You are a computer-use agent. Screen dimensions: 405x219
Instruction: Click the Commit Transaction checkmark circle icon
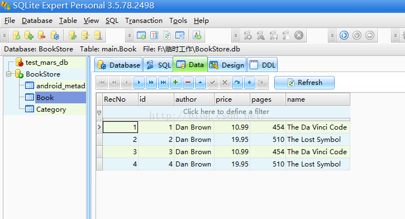coord(357,35)
